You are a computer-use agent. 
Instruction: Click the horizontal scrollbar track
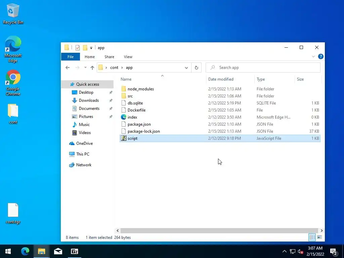pos(219,230)
